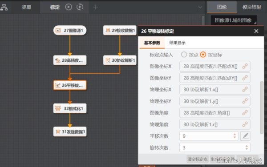The height and width of the screenshot is (167, 267).
Task: Switch to 基本参数 tab
Action: pos(152,43)
